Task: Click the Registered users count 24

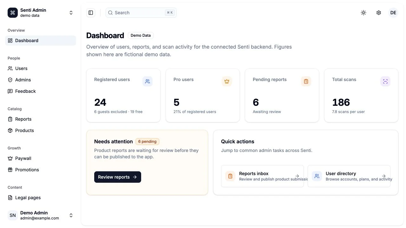Action: coord(100,102)
